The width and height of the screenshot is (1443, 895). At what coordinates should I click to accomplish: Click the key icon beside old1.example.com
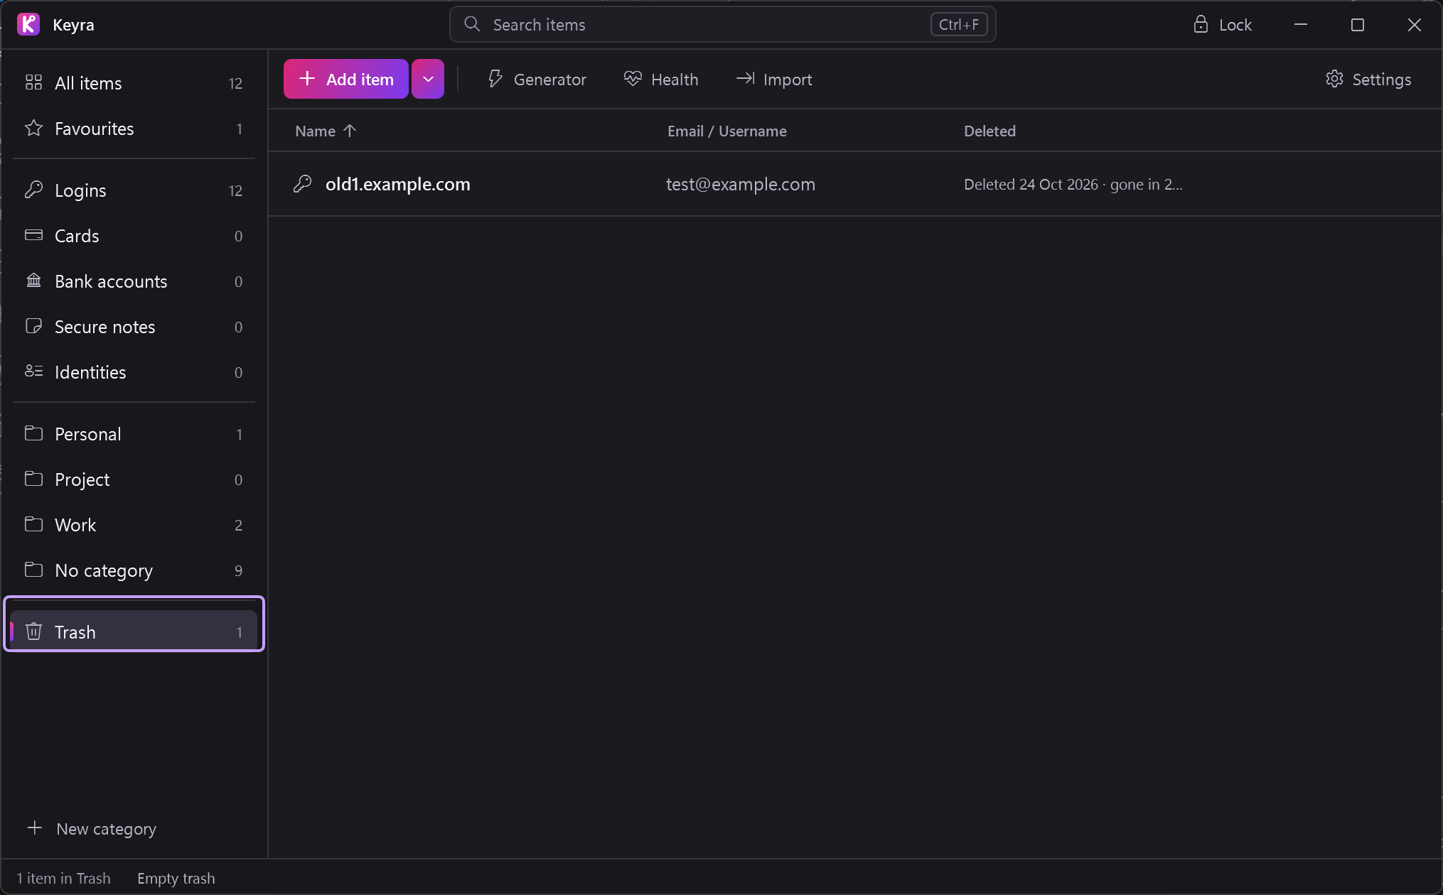303,184
